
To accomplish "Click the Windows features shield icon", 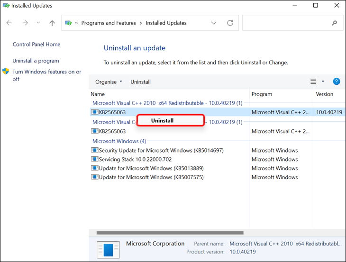I will [6, 71].
